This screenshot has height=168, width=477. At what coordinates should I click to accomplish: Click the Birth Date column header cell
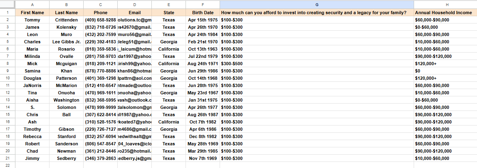click(x=203, y=13)
